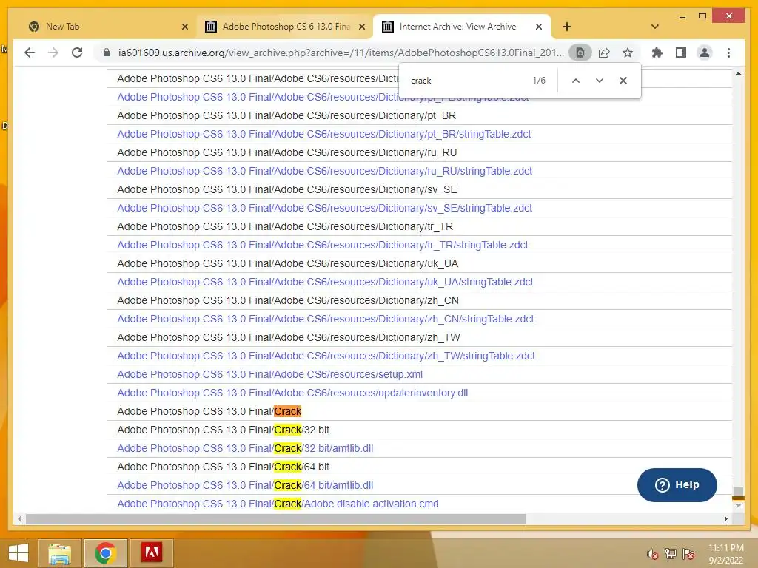This screenshot has width=758, height=568.
Task: Select the Internet Archive: View Archive tab
Action: click(x=462, y=27)
